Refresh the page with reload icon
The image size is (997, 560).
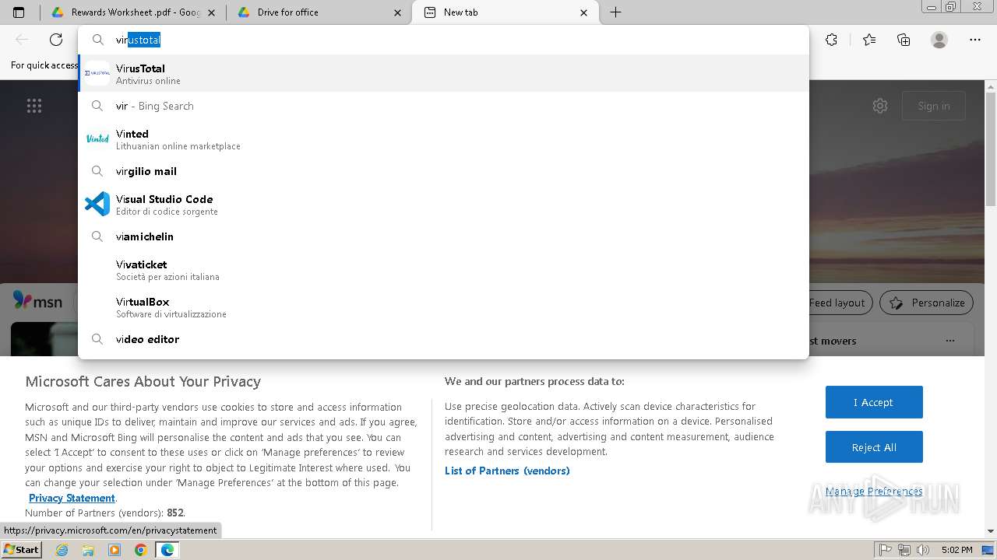(56, 40)
